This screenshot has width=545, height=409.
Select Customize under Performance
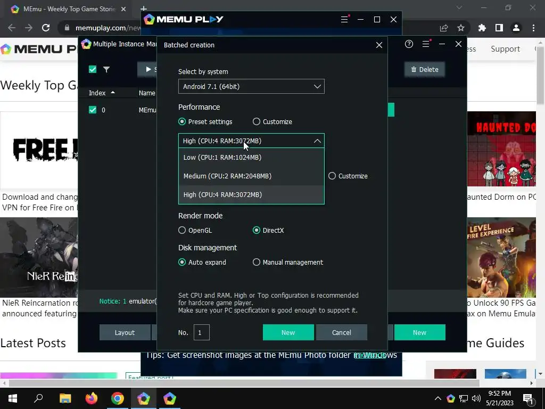256,122
